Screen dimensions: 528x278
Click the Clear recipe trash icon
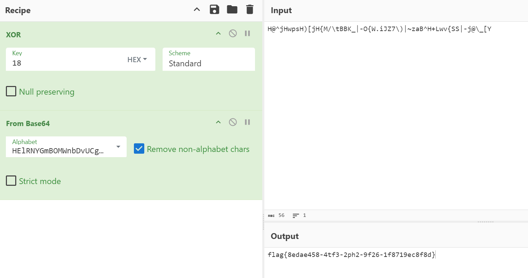[x=250, y=10]
